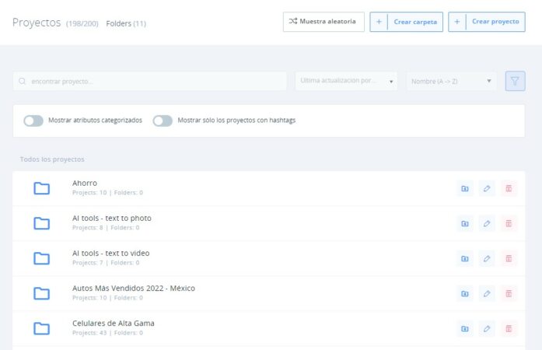Click the filter funnel icon
The height and width of the screenshot is (350, 542).
pyautogui.click(x=515, y=81)
